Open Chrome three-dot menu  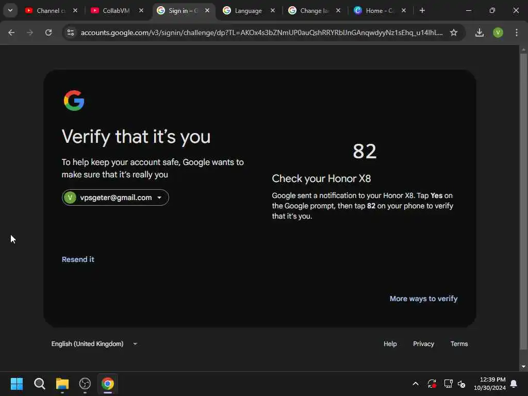(x=517, y=32)
